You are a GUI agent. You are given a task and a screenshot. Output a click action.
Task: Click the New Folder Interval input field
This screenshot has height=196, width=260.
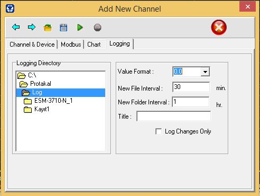[x=191, y=102]
